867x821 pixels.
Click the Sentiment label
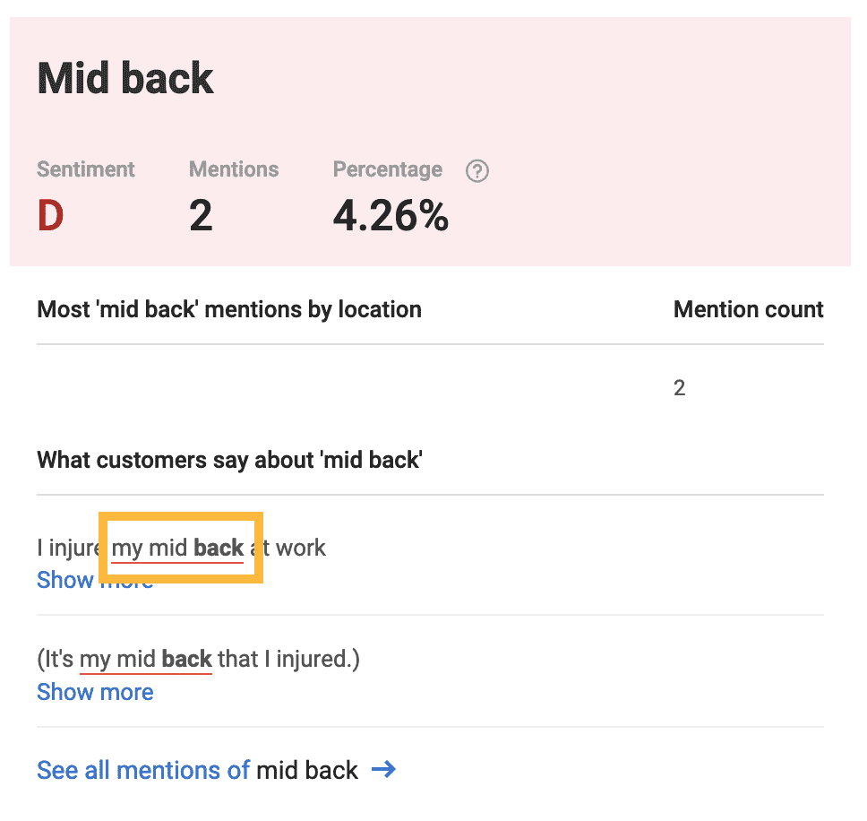(86, 169)
